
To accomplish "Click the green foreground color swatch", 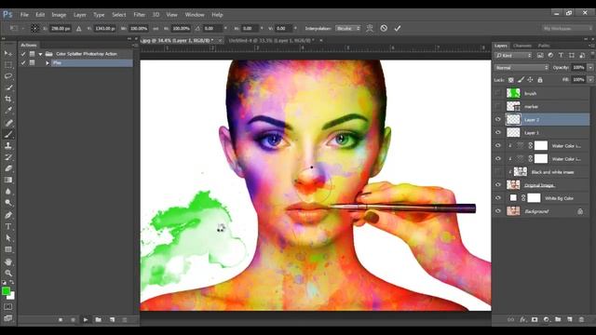I will pos(6,291).
